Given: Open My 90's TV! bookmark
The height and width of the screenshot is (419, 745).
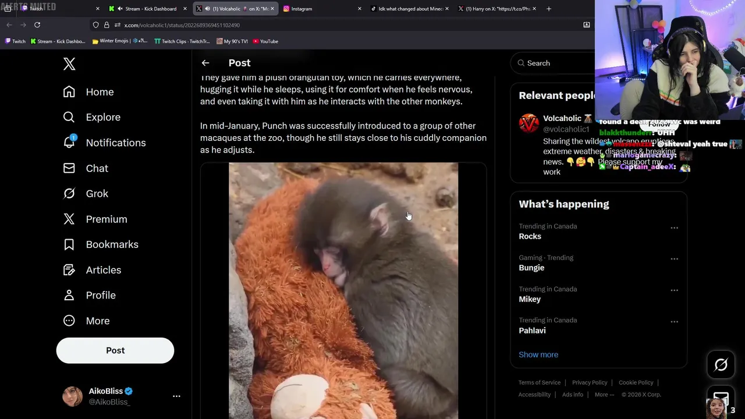Looking at the screenshot, I should click(x=232, y=41).
